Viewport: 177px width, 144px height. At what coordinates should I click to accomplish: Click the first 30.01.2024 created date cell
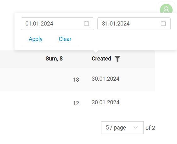click(x=106, y=79)
